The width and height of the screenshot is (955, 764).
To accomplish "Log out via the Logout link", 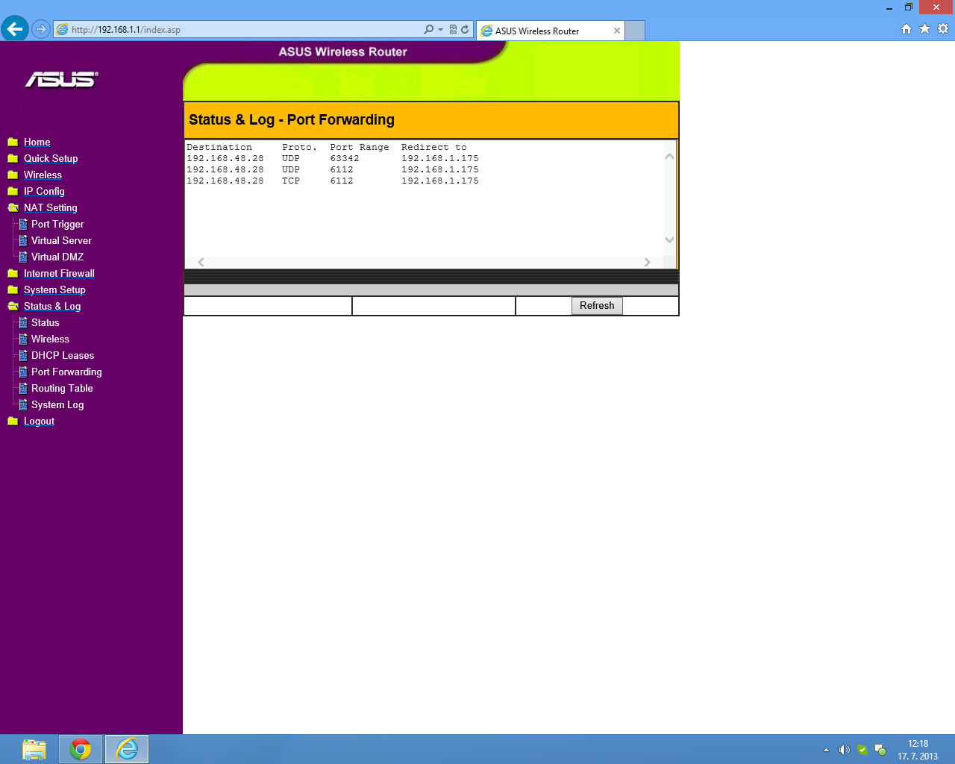I will pos(39,421).
